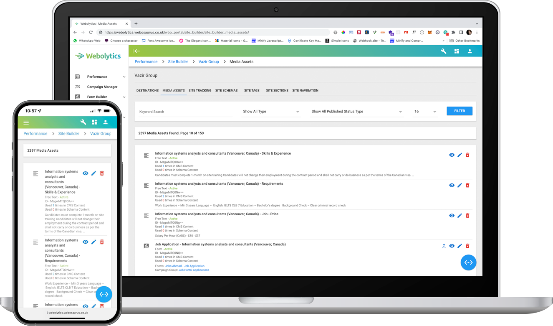The width and height of the screenshot is (553, 326).
Task: Switch to Site Tags tab
Action: (252, 90)
